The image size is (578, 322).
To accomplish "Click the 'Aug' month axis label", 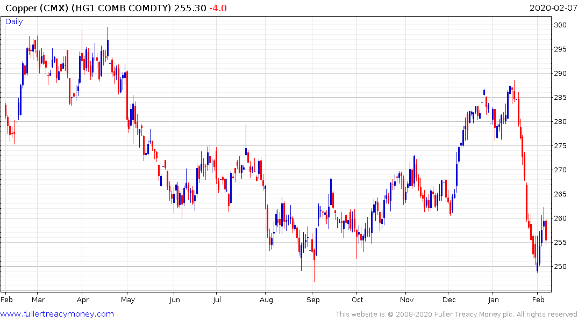I will coord(266,299).
